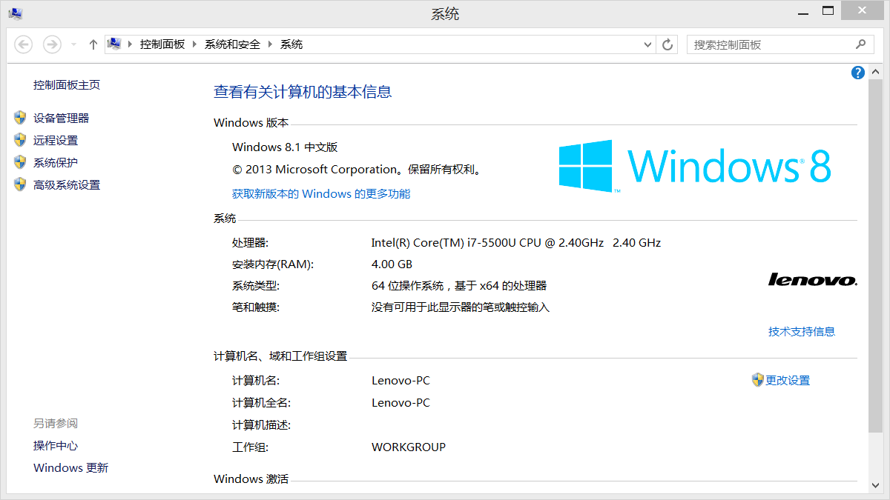Open the address bar history dropdown

[x=648, y=44]
